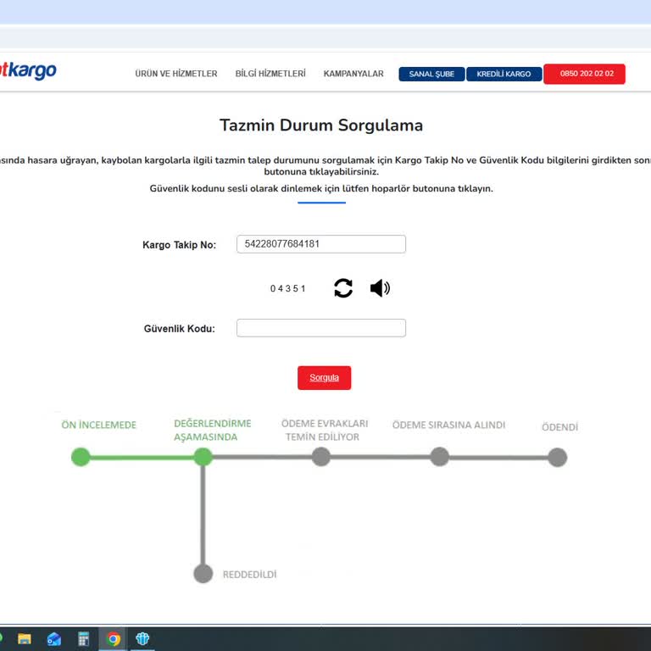Screen dimensions: 651x651
Task: Open KREDİLİ KARGO page
Action: click(504, 74)
